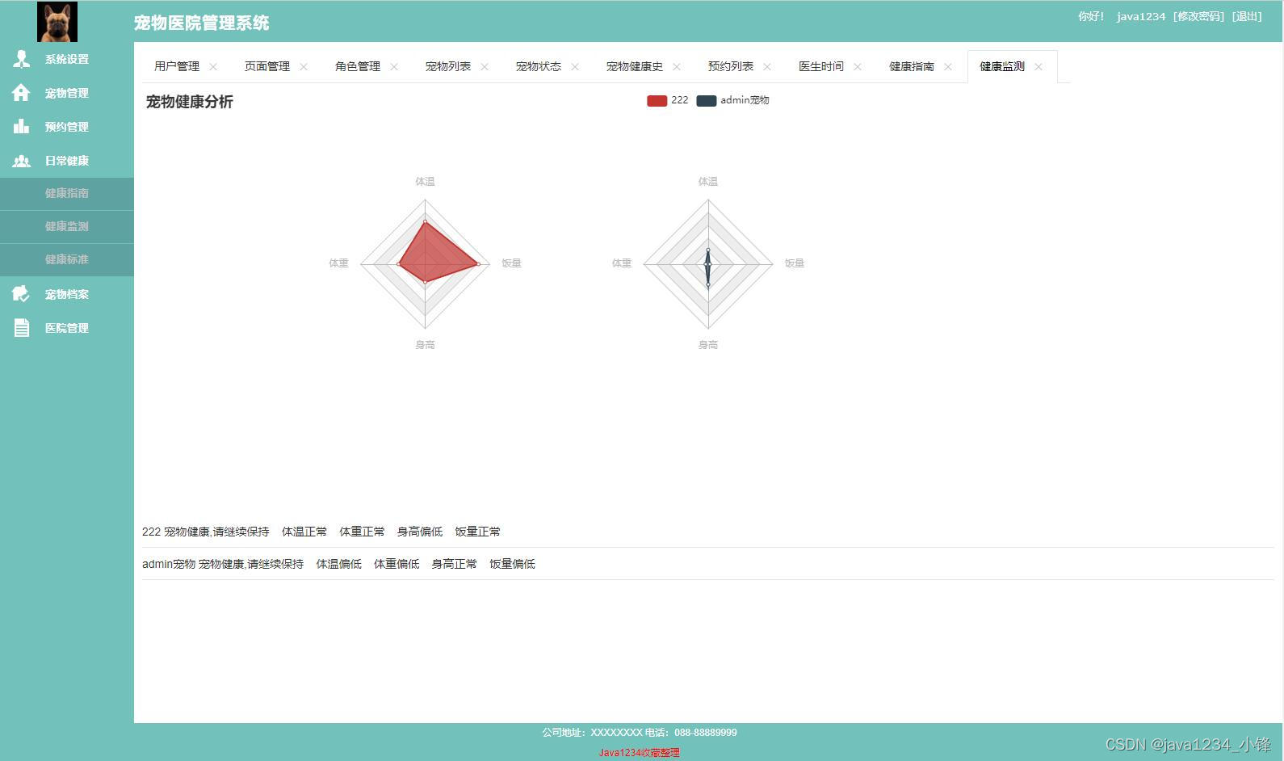Open 健康监测 submenu item in sidebar

pyautogui.click(x=67, y=226)
